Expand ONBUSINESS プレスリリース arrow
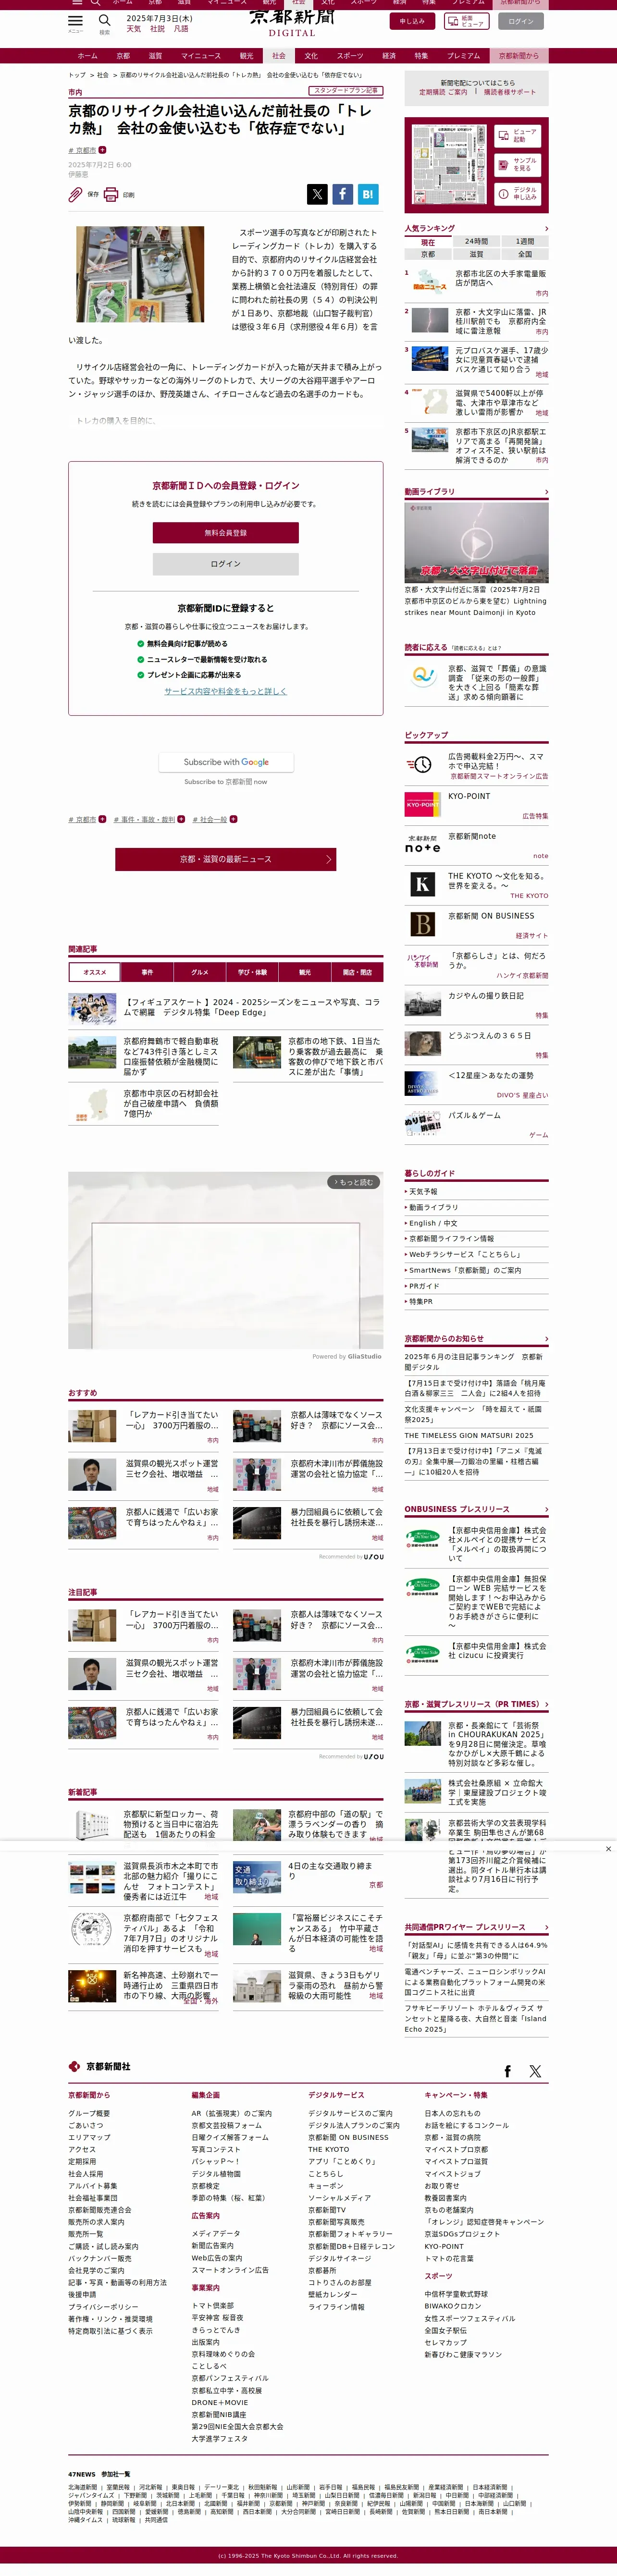Viewport: 617px width, 2576px height. pos(546,1509)
